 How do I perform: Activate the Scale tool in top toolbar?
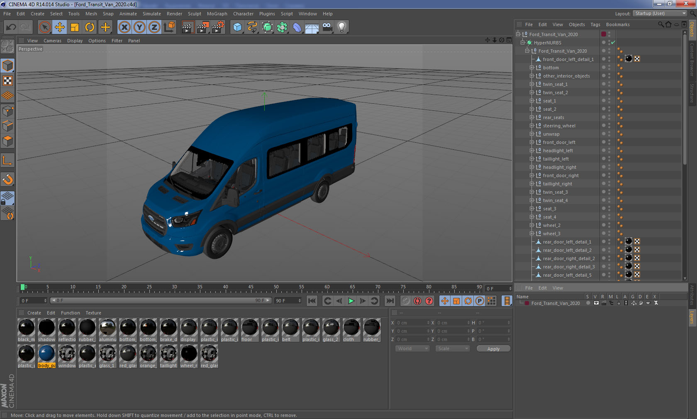[x=75, y=27]
